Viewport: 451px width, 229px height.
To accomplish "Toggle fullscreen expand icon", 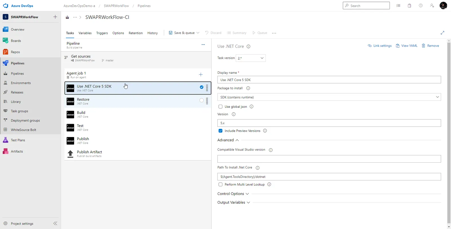I will (442, 33).
